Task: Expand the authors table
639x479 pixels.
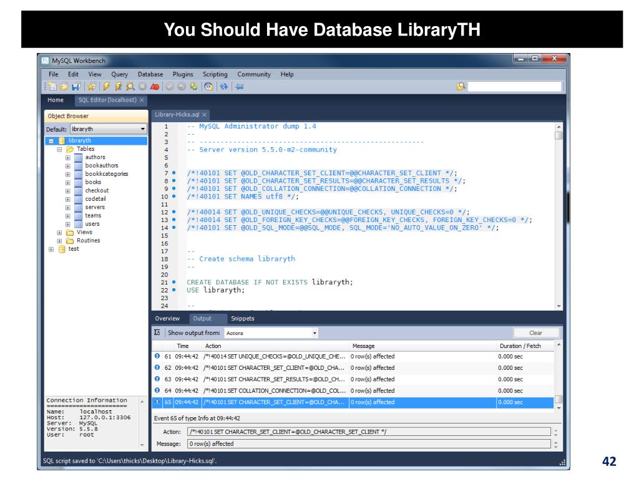Action: click(x=67, y=158)
